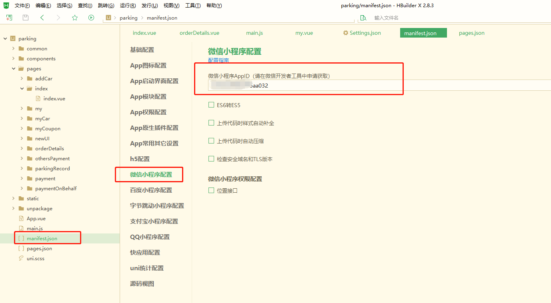Select manifest.json in the project tree
The width and height of the screenshot is (551, 303).
[42, 239]
